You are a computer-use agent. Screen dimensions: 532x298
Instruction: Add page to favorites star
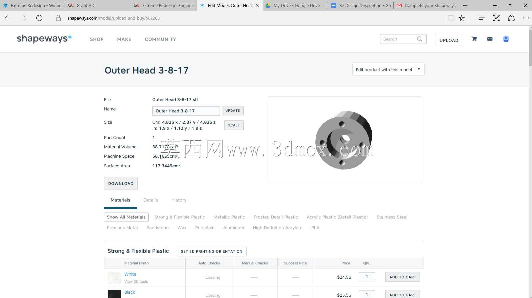pyautogui.click(x=462, y=18)
